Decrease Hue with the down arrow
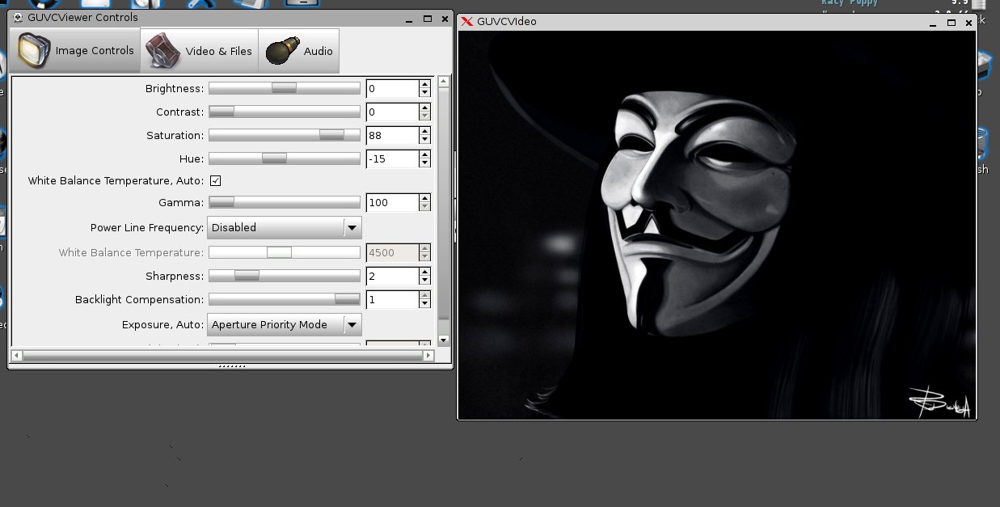Viewport: 1000px width, 507px height. 424,163
